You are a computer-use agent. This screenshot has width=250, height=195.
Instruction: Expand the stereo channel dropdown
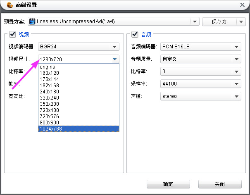(x=236, y=96)
